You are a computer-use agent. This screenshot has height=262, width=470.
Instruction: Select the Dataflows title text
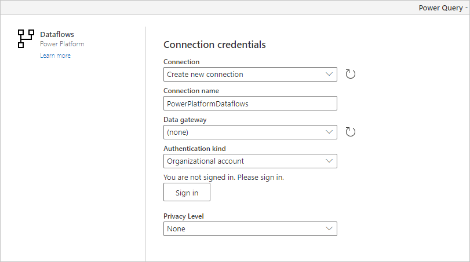coord(57,35)
